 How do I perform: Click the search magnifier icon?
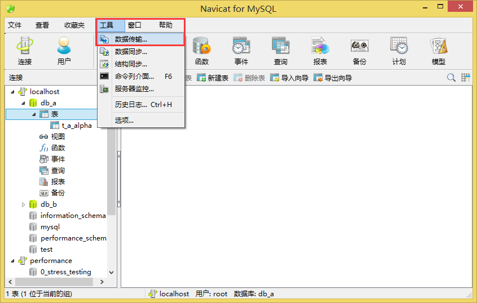[x=451, y=78]
